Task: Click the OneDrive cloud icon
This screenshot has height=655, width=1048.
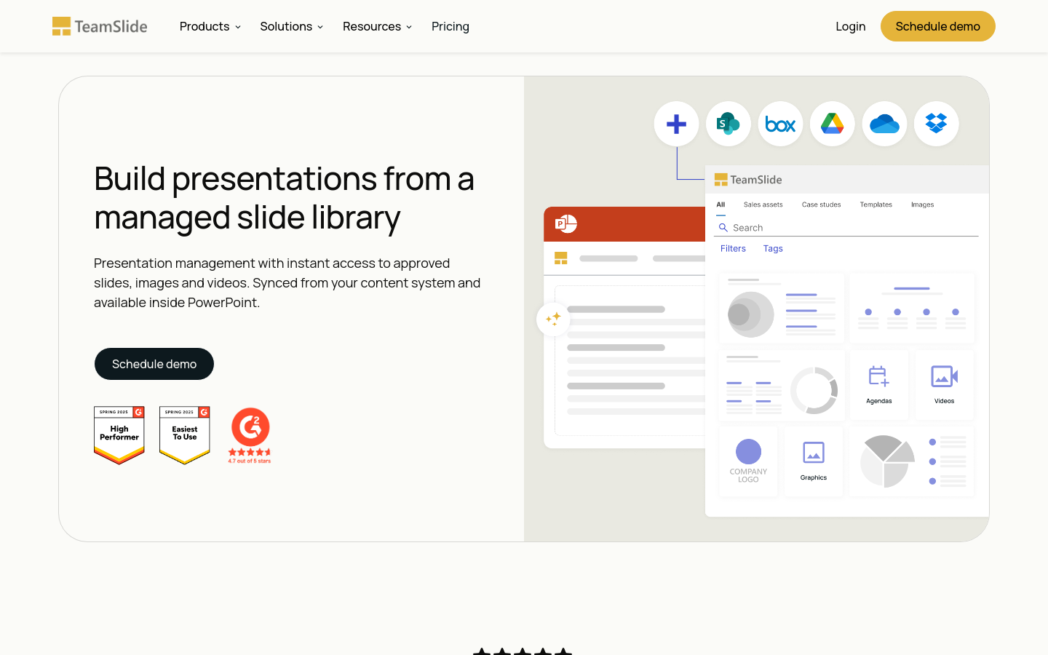Action: (884, 124)
